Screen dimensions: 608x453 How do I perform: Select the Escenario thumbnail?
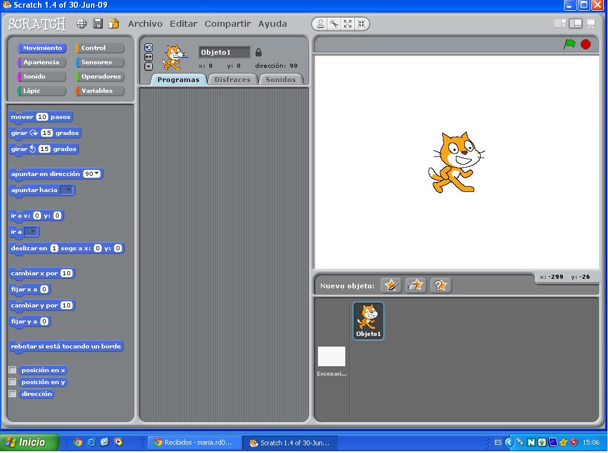332,357
